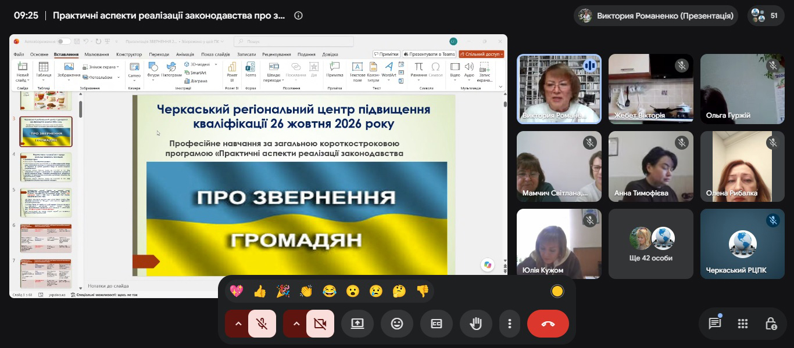Send the heart emoji reaction
Screen dimensions: 794x348
(x=237, y=291)
